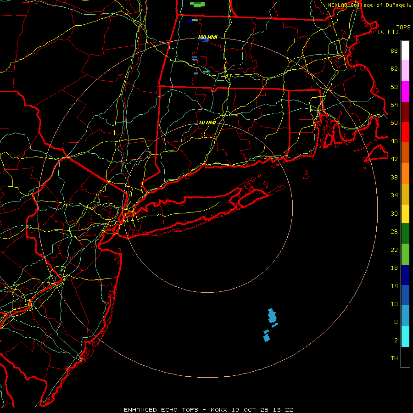The width and height of the screenshot is (413, 413).
Task: Click the light green 22 kft swatch
Action: tap(405, 254)
